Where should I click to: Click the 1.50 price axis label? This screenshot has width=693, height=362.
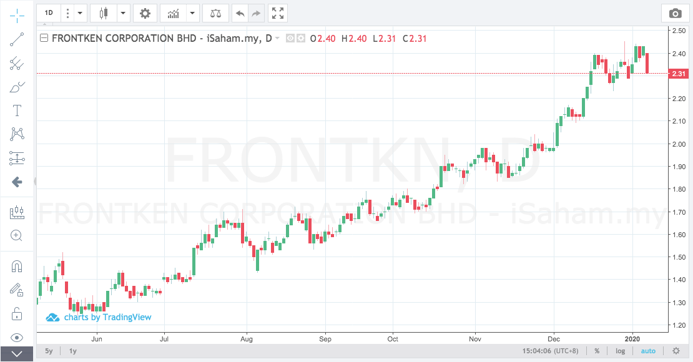tap(679, 257)
